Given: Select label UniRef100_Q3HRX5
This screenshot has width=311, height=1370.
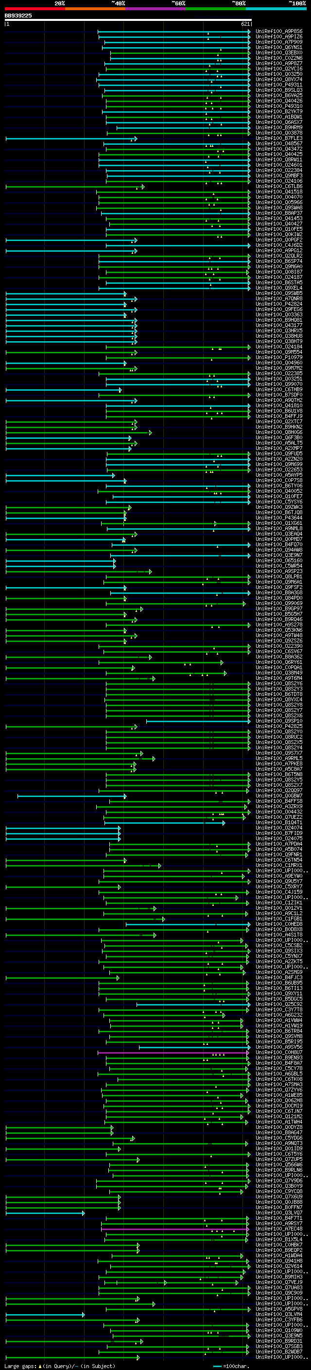Looking at the screenshot, I should 279,331.
